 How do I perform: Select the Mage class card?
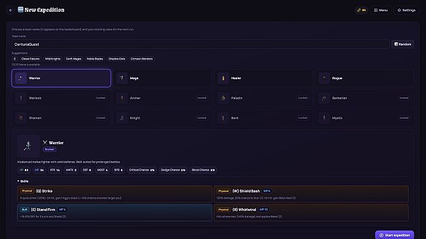[162, 78]
